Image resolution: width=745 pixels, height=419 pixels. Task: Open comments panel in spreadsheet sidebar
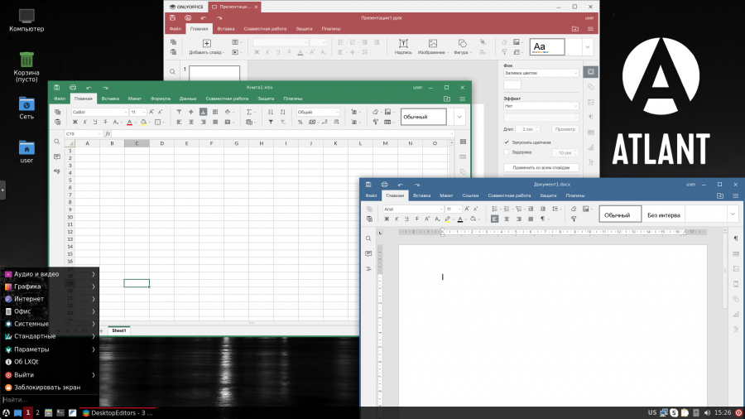[x=57, y=157]
